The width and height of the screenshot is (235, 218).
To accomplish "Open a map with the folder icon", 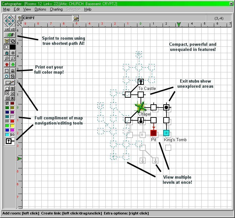I will [76, 18].
